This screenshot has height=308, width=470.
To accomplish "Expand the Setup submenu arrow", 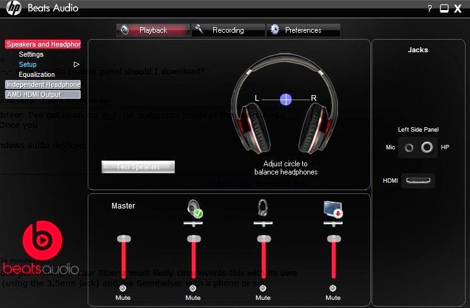I will coord(76,64).
